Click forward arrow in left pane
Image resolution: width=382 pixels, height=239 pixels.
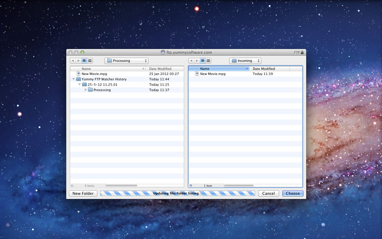78,61
